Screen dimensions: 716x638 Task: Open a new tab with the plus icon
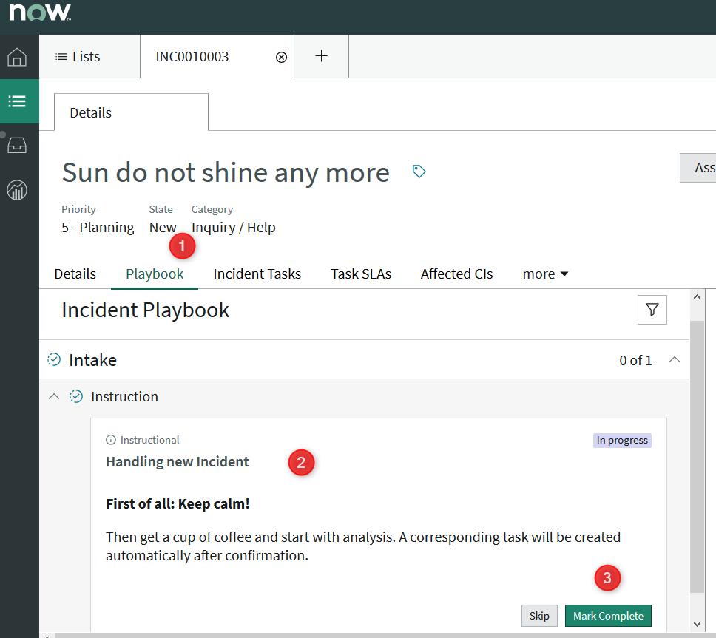click(321, 56)
